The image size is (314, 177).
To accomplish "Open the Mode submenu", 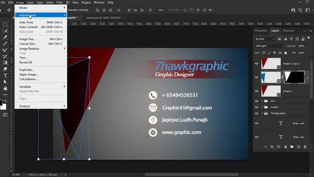I will tap(41, 8).
